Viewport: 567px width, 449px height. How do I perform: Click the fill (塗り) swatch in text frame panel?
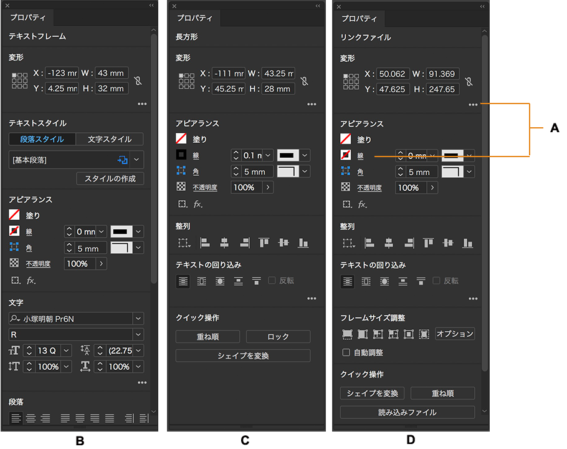click(x=14, y=215)
